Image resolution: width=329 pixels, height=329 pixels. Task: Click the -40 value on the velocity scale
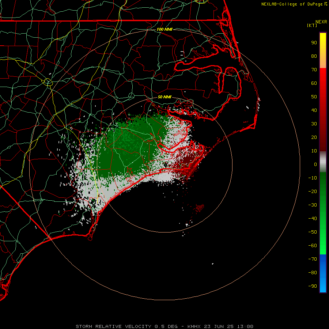point(313,219)
